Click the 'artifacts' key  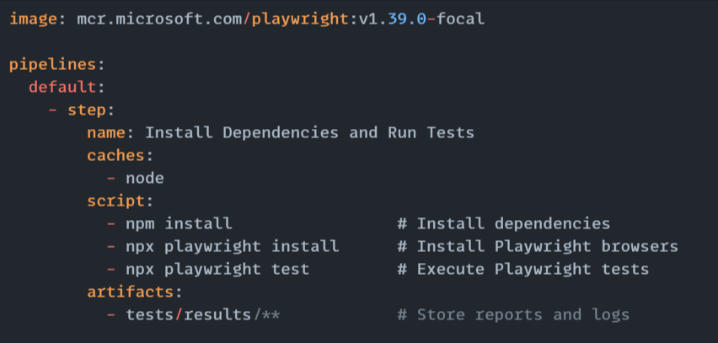131,292
